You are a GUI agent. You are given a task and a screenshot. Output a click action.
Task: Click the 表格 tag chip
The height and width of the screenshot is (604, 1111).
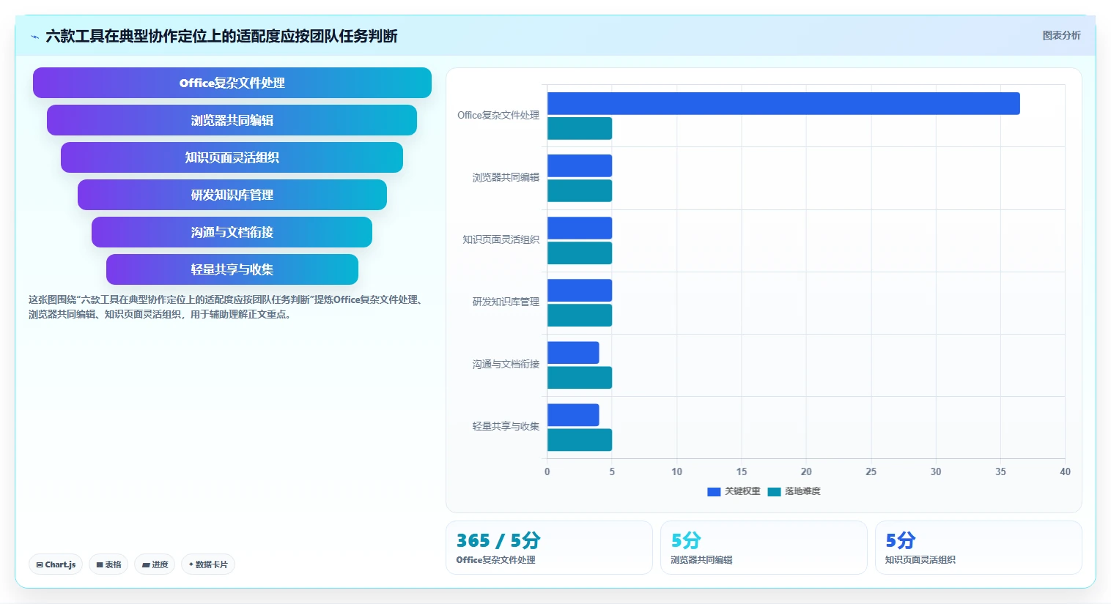click(108, 564)
